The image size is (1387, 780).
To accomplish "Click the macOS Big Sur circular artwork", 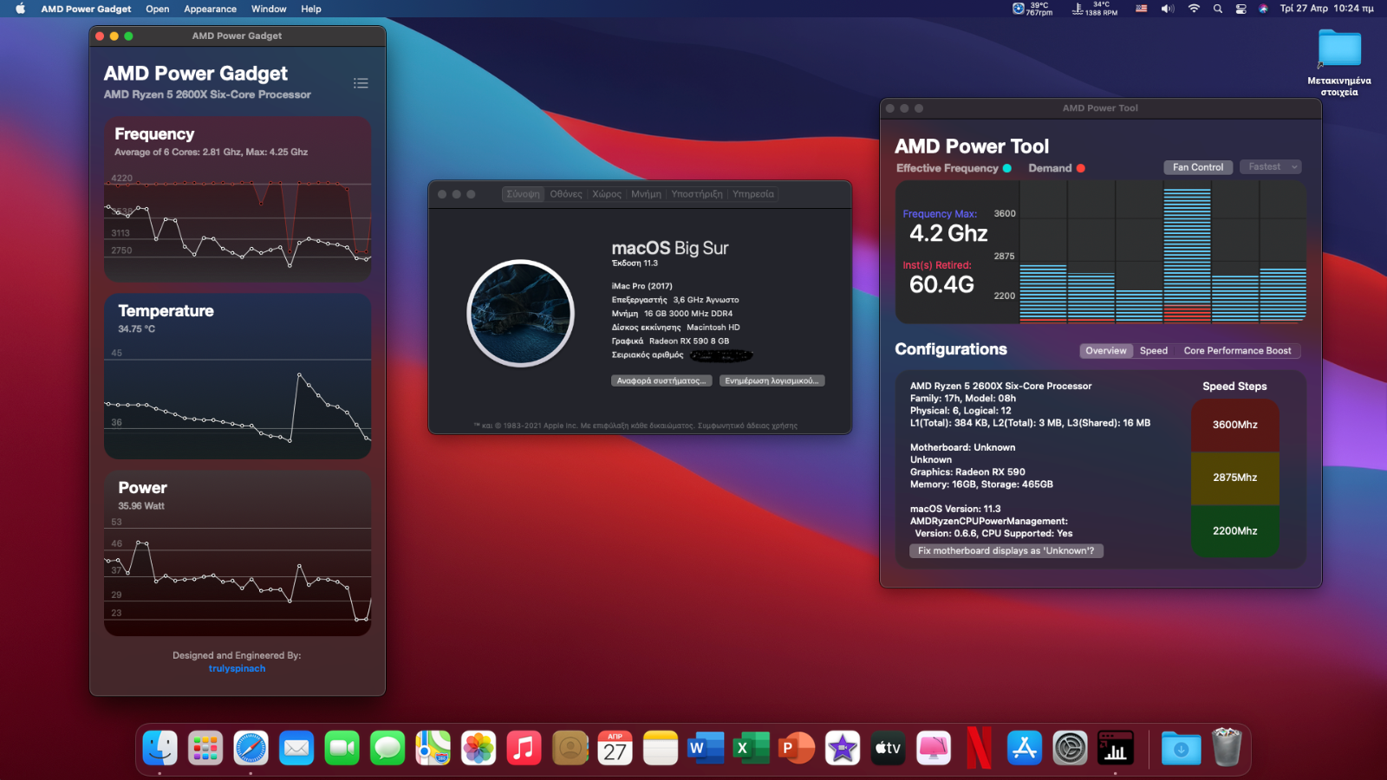I will 520,313.
